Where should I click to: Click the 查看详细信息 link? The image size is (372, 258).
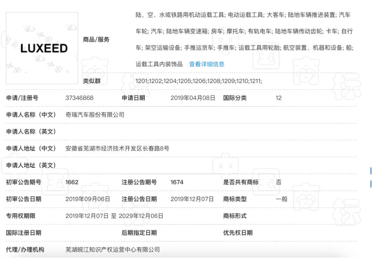click(207, 64)
